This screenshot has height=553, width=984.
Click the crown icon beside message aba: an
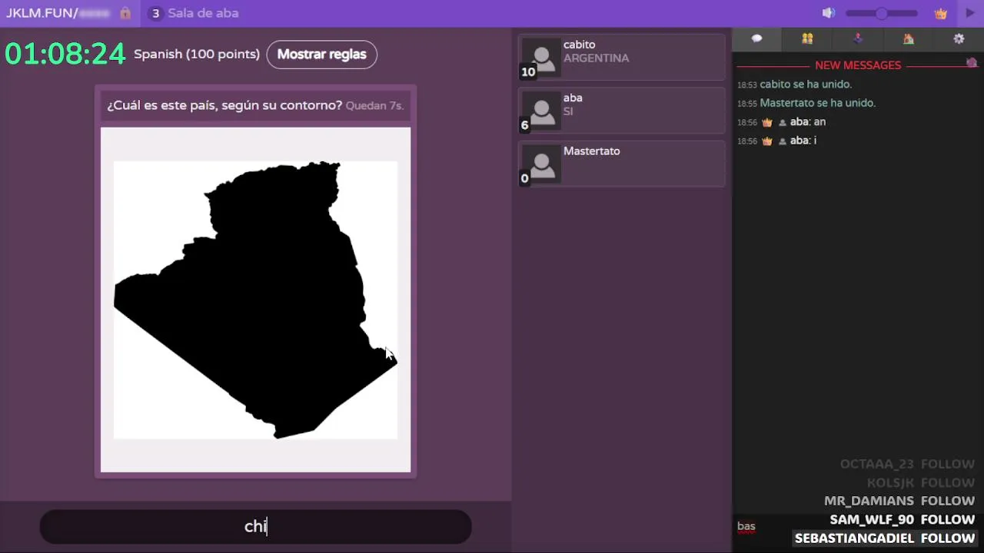(766, 122)
